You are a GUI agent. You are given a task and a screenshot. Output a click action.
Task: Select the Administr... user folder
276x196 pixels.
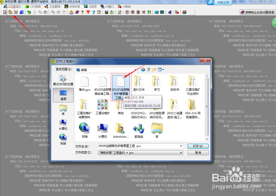(121, 131)
